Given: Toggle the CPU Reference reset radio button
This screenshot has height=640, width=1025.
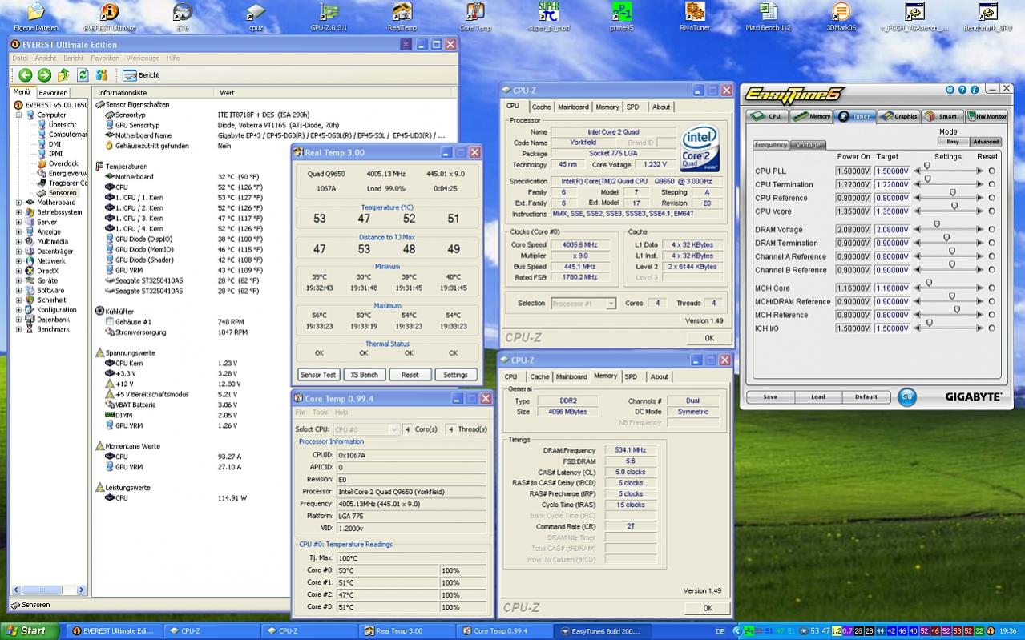Looking at the screenshot, I should click(991, 198).
